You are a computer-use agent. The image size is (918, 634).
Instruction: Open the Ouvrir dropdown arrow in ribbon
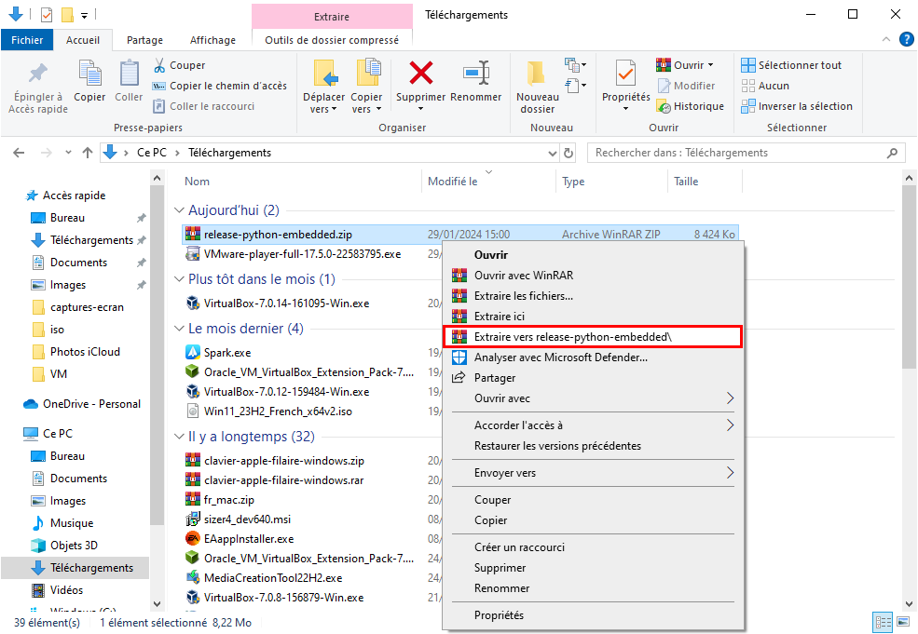[711, 65]
